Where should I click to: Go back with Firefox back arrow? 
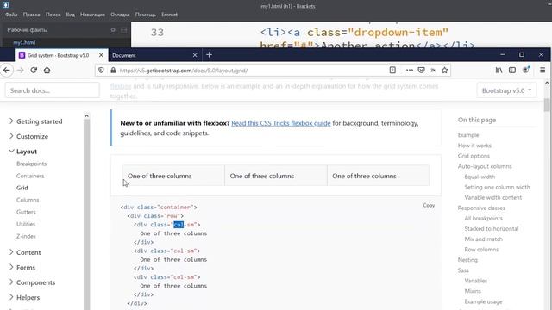[7, 71]
